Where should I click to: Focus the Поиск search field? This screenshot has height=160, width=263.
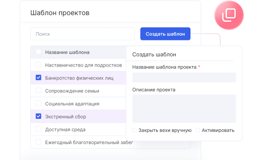[x=82, y=34]
